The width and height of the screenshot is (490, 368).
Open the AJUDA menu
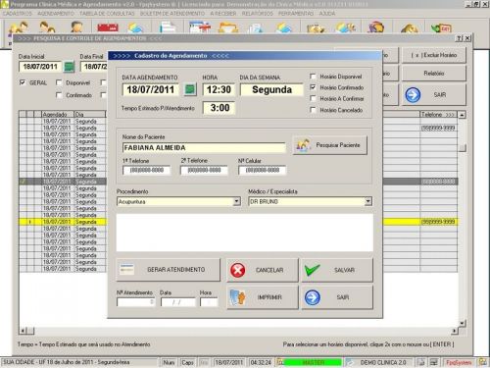[x=327, y=14]
